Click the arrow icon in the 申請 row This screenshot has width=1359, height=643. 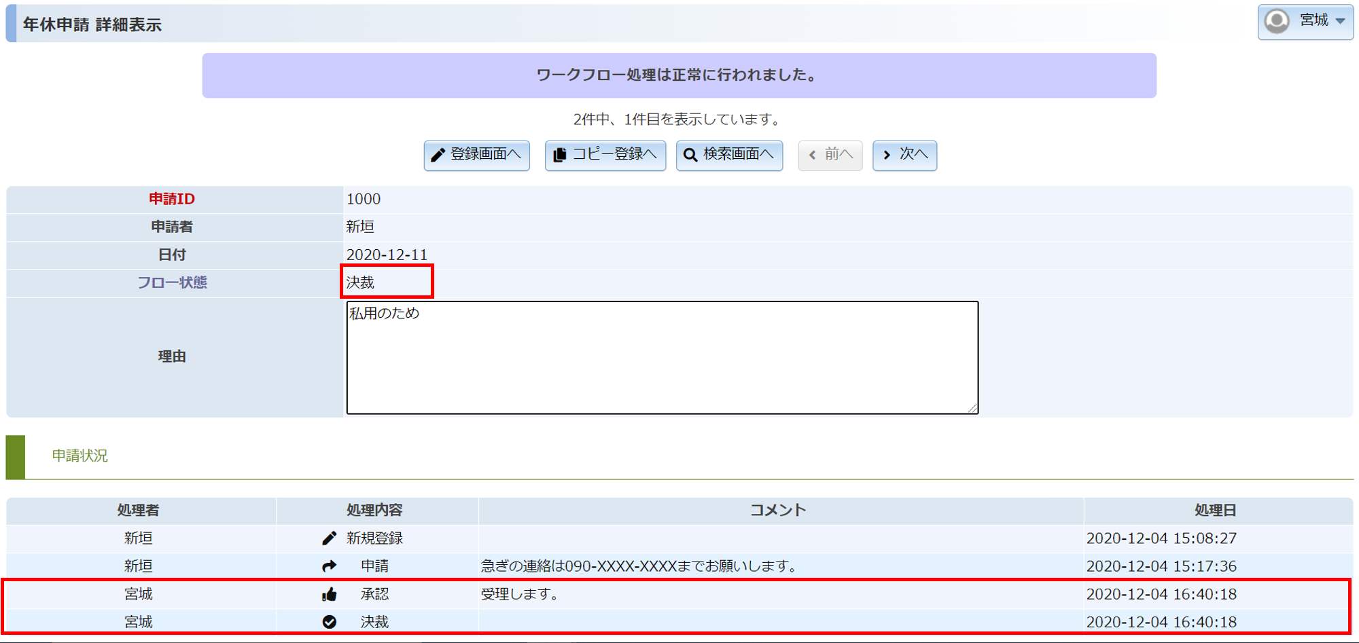coord(330,566)
